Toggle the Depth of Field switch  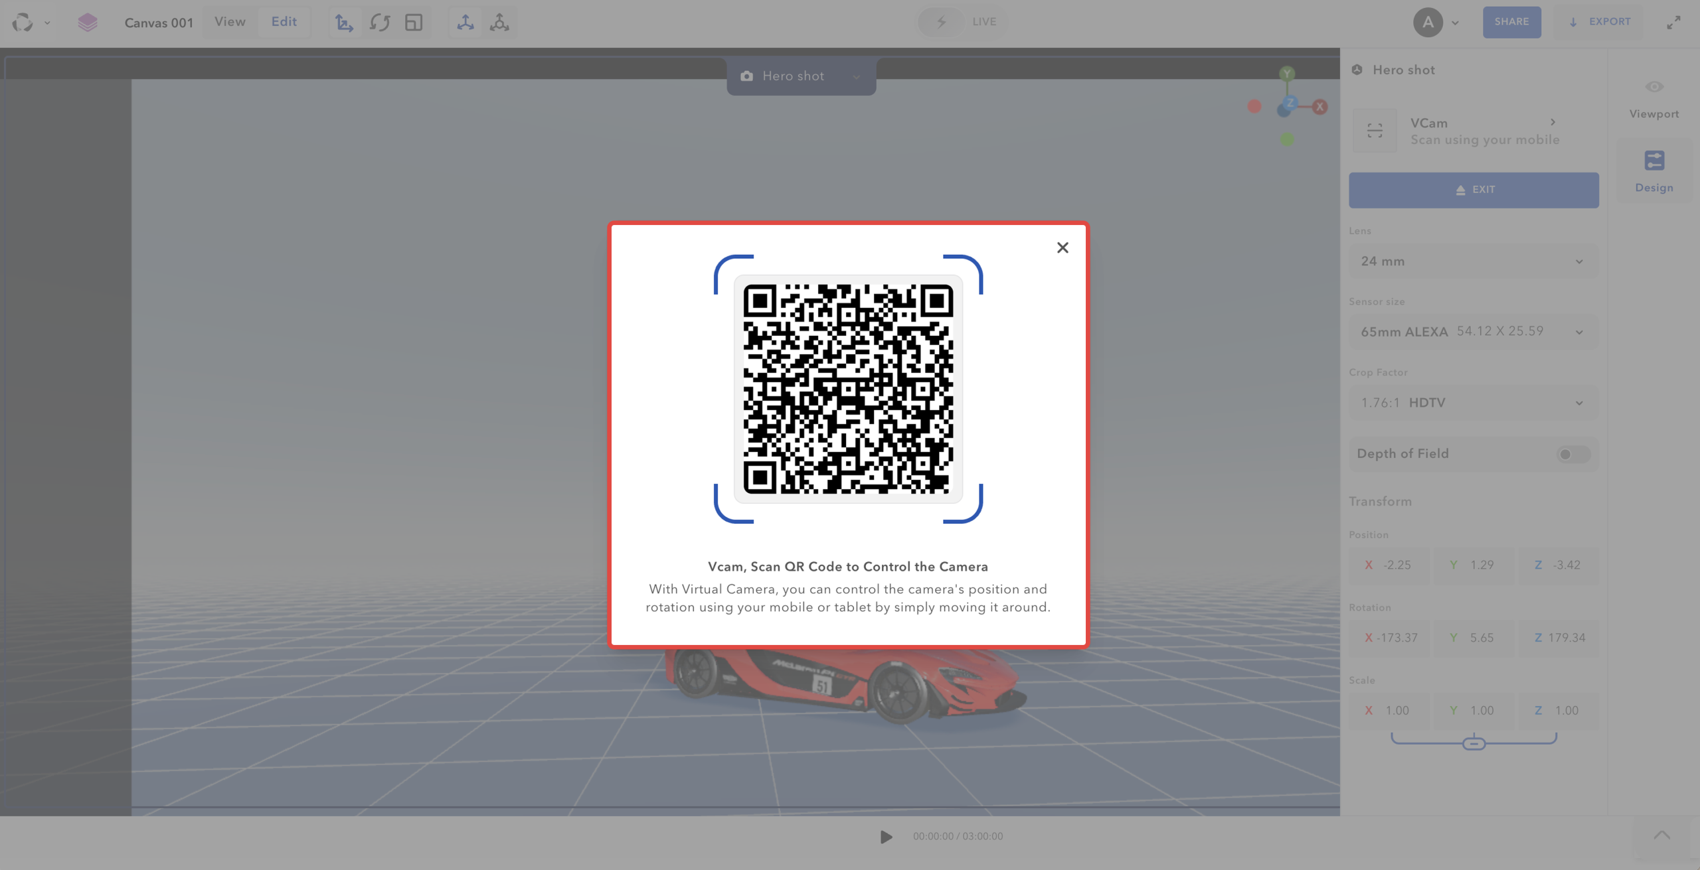click(1572, 455)
